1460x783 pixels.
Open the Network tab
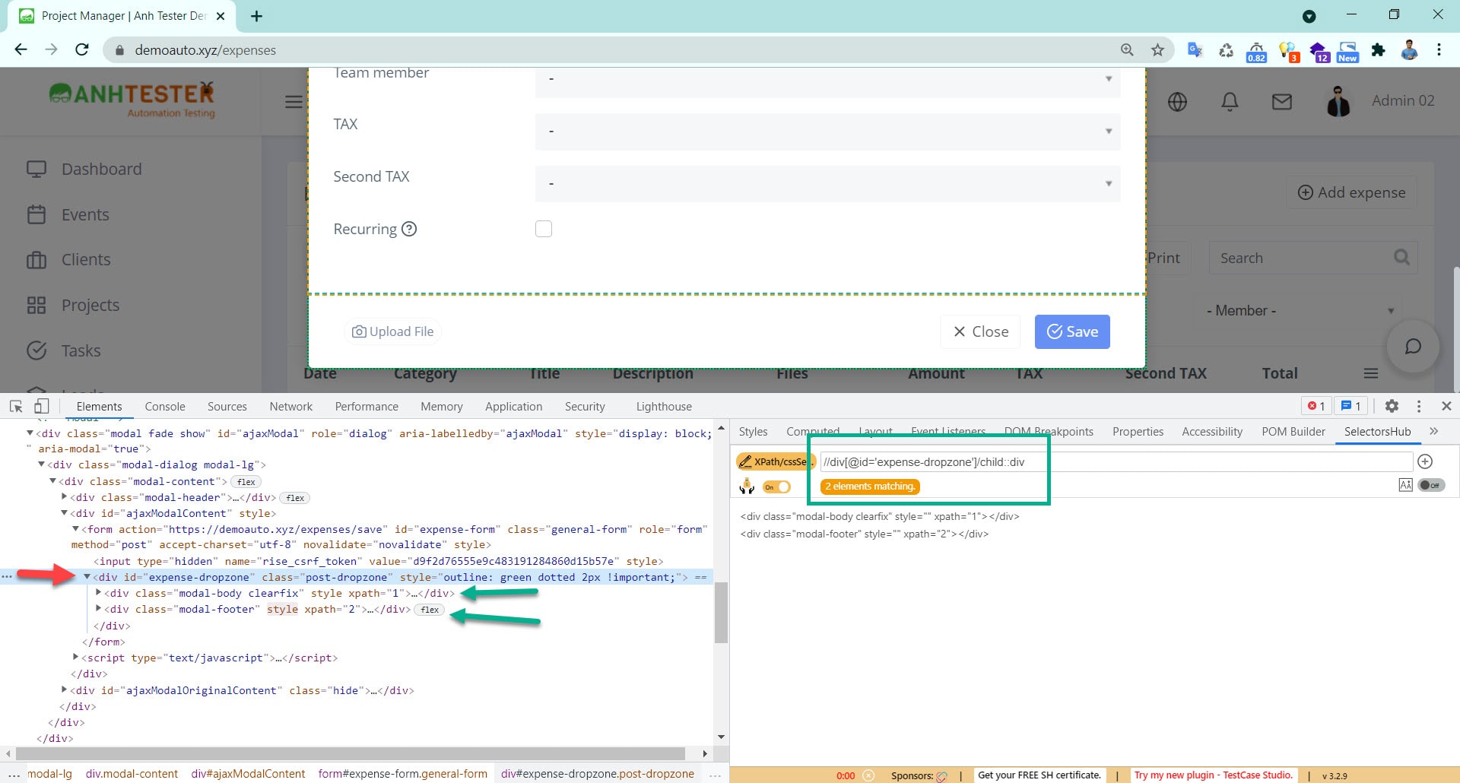[291, 407]
